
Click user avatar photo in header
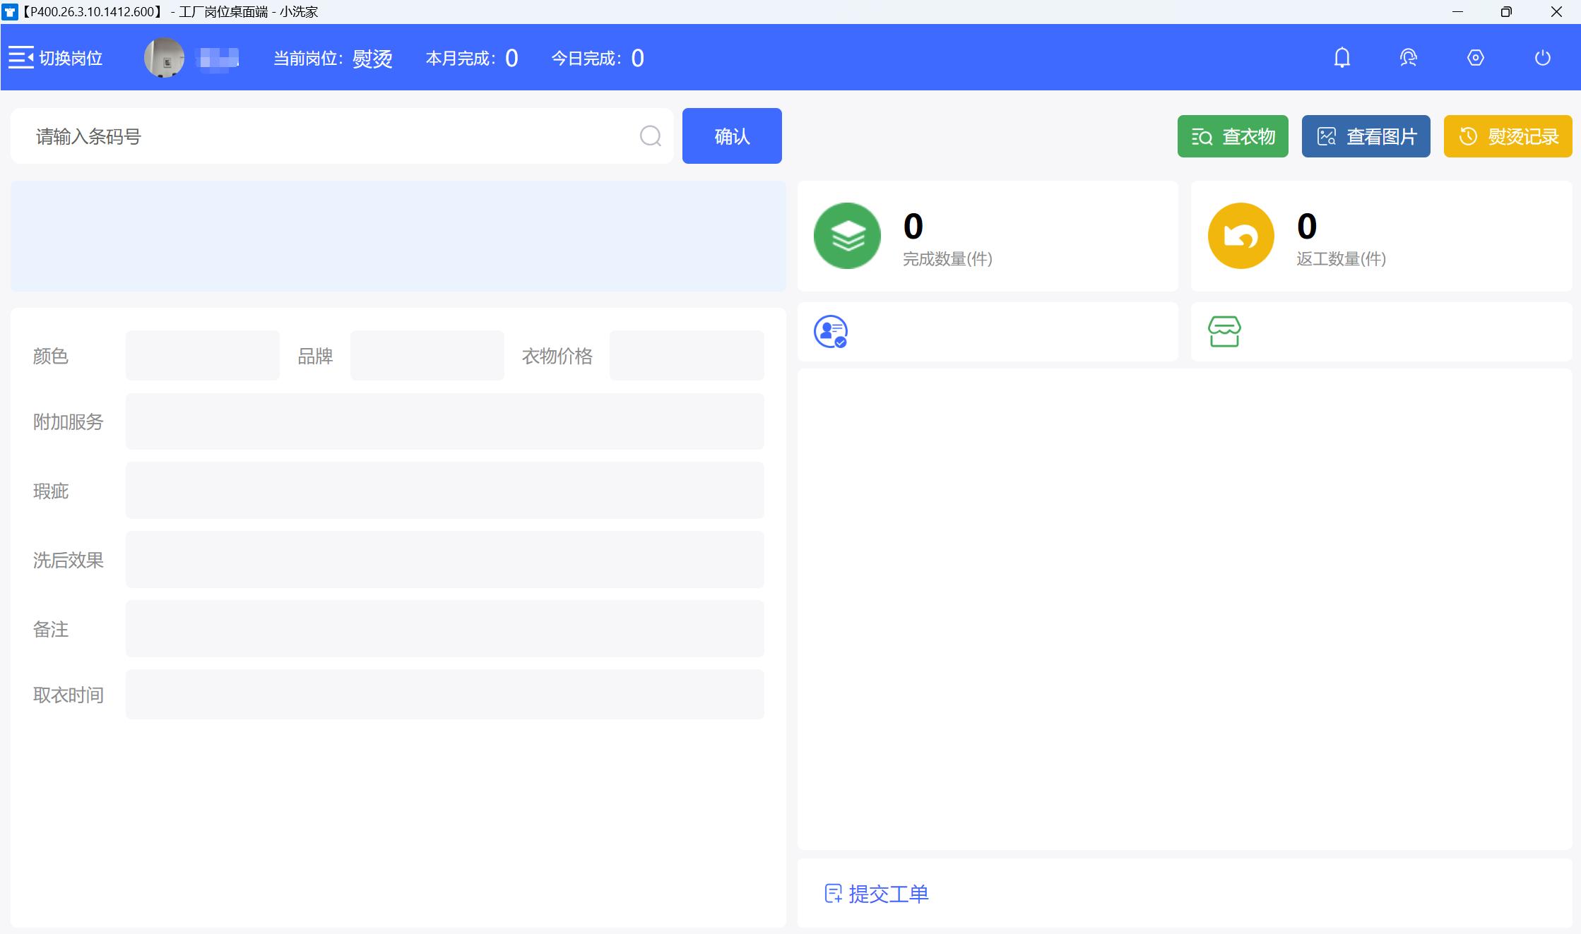tap(164, 58)
